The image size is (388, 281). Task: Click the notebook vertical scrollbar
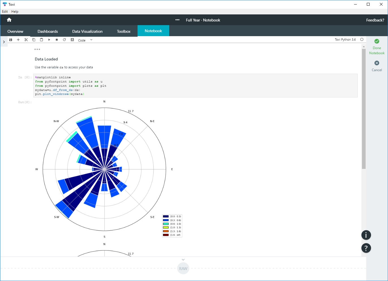pos(364,109)
